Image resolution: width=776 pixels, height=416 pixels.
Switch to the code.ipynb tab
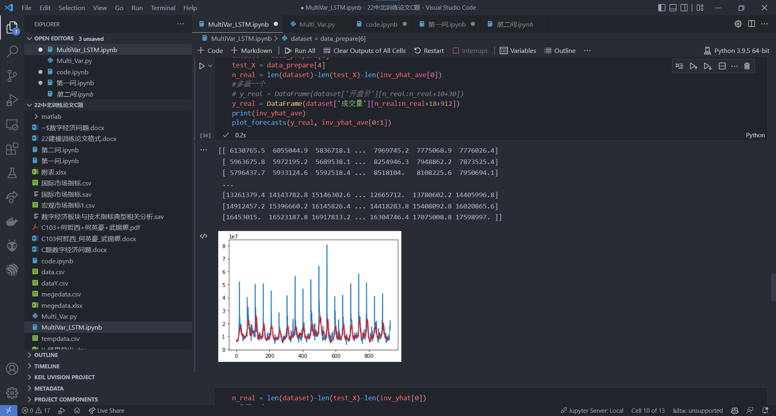[381, 24]
